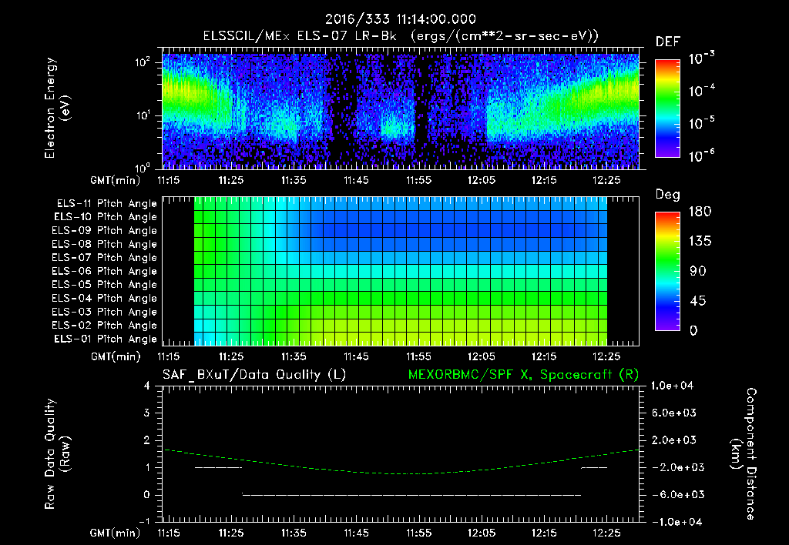Click the ELS-10 Pitch Angle row label
789x545 pixels.
(106, 217)
